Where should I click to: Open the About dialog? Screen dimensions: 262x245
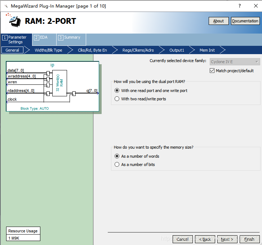218,21
